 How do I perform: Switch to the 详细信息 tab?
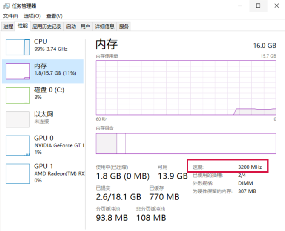coord(104,26)
